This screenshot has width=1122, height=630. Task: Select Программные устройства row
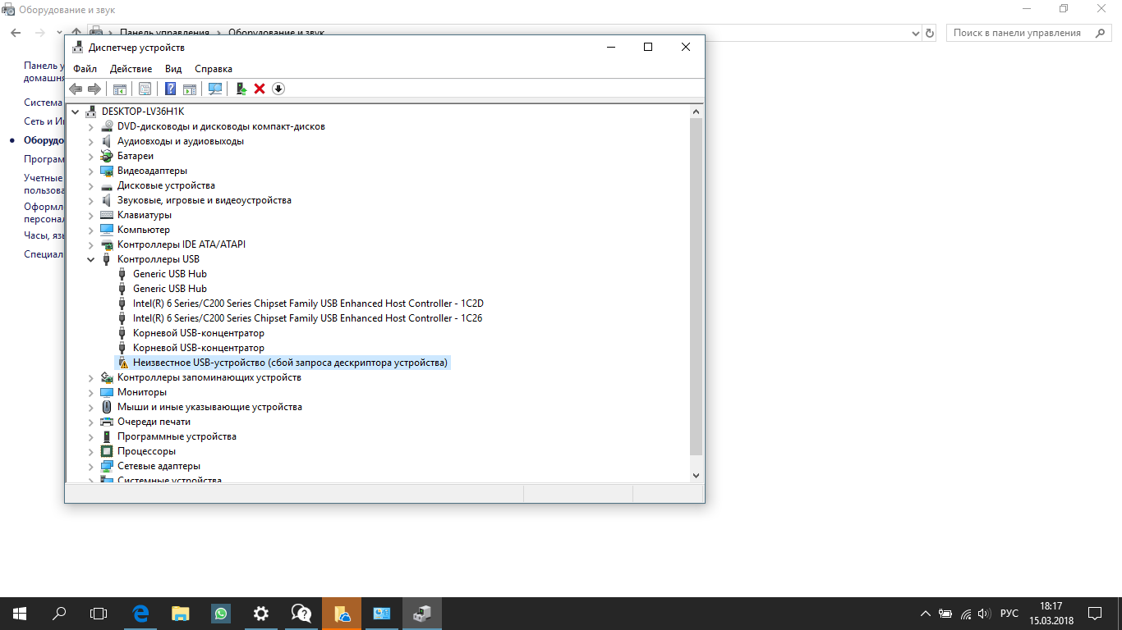(177, 436)
